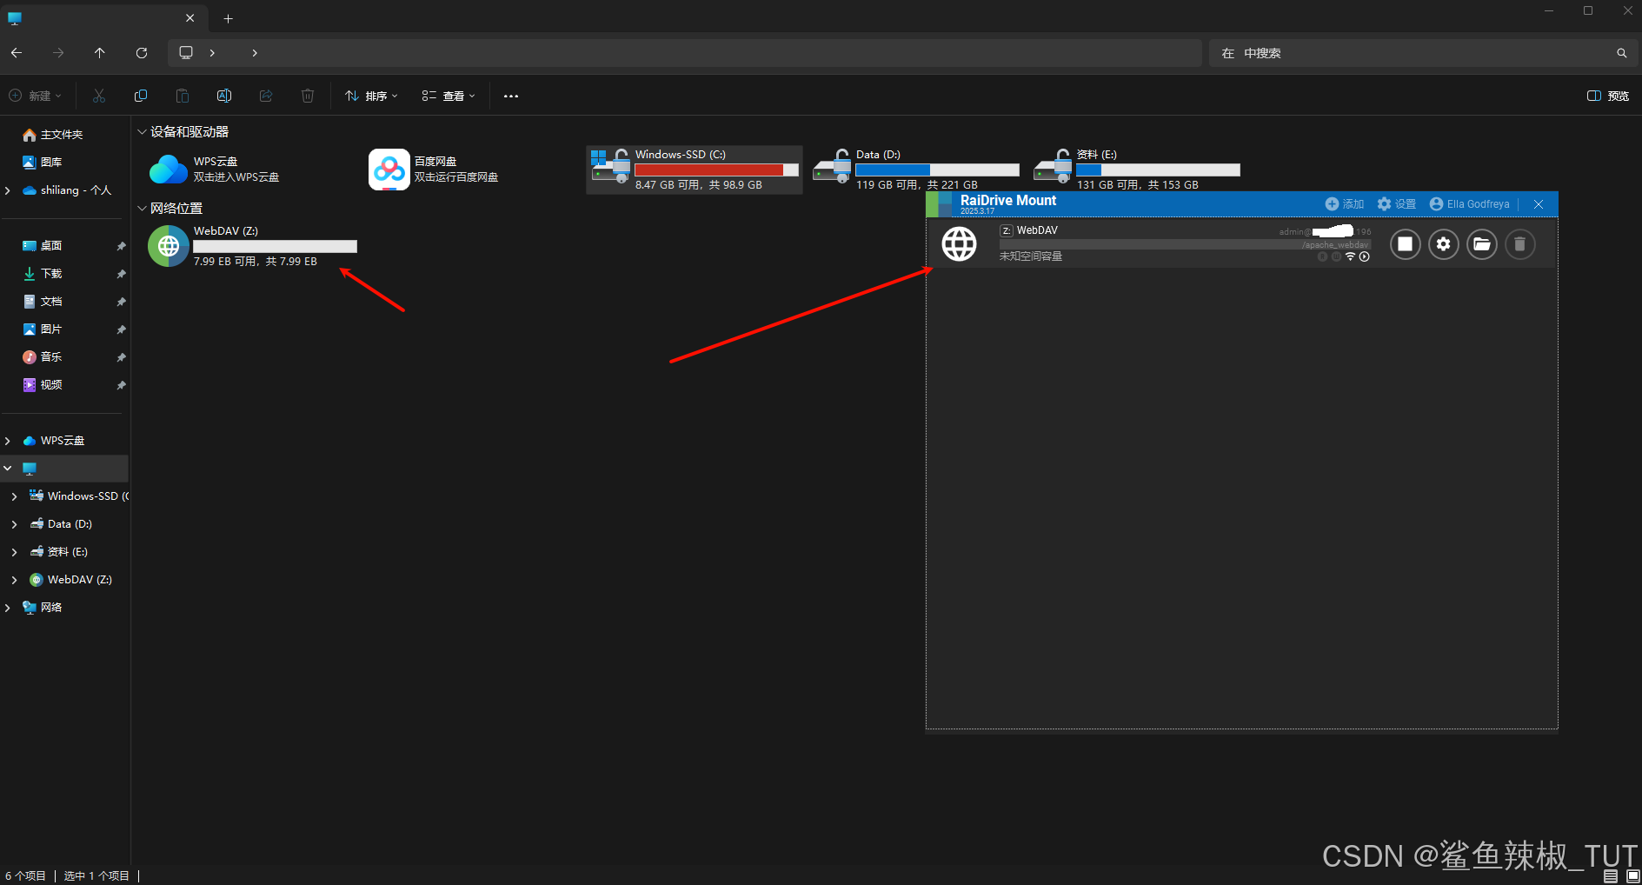Image resolution: width=1642 pixels, height=885 pixels.
Task: Click 添加 to add a new RaiDrive drive
Action: coord(1344,203)
